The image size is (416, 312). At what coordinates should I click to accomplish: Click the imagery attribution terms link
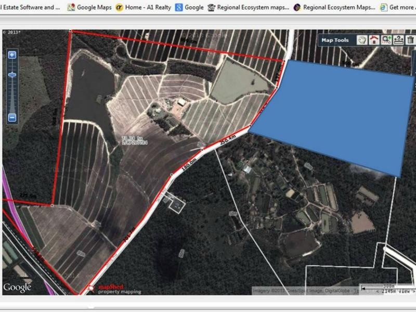point(356,291)
